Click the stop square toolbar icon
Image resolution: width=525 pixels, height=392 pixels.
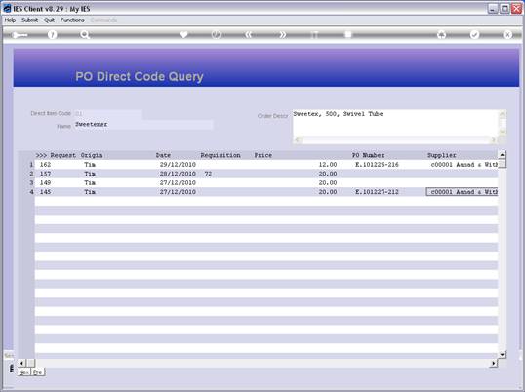click(348, 34)
